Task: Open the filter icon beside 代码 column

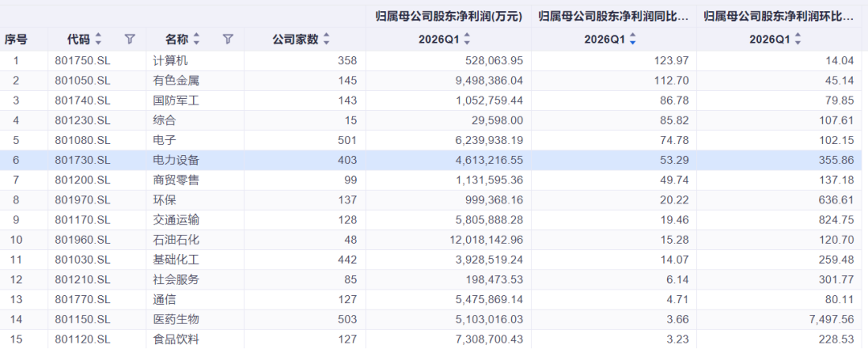Action: (129, 39)
